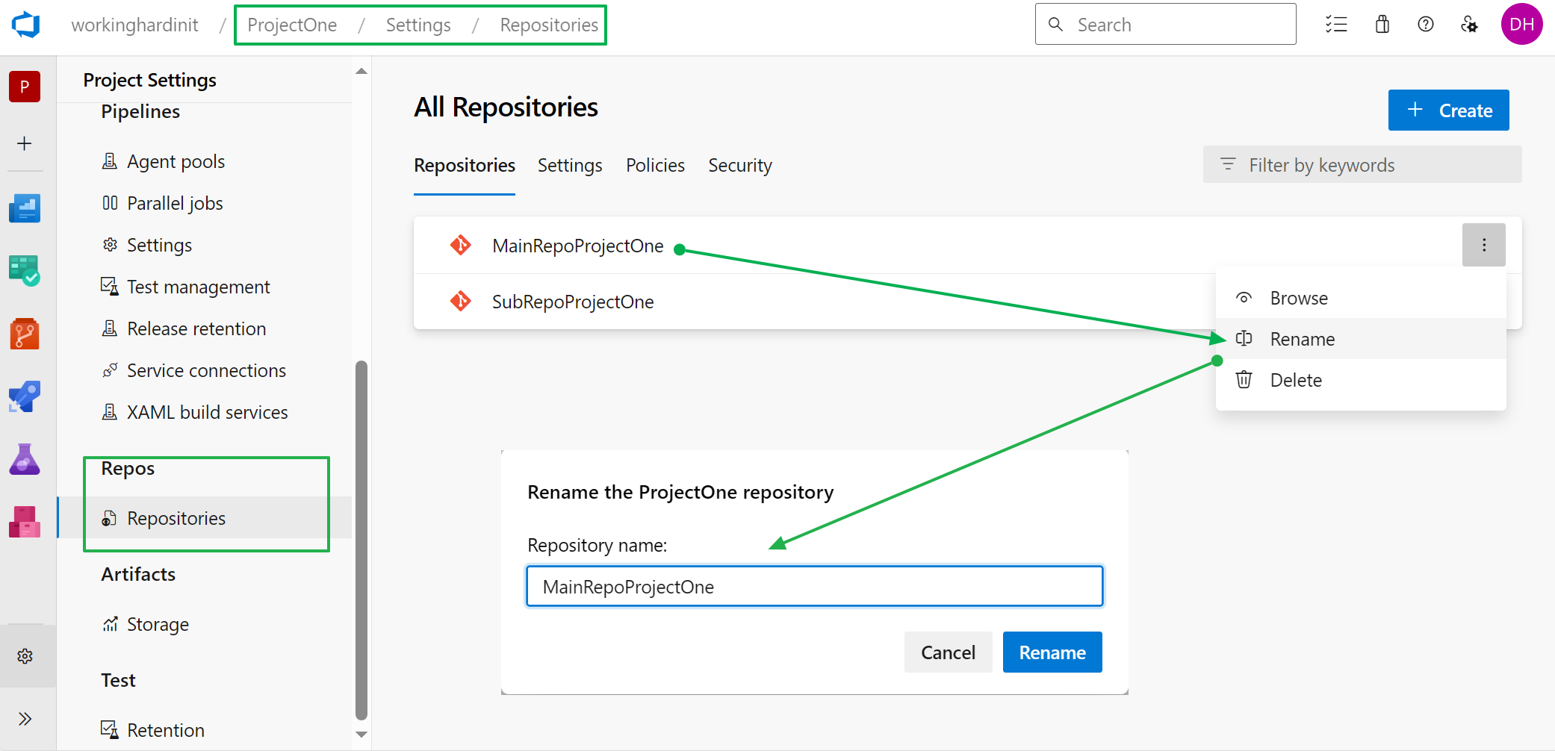Open the Azure DevOps home logo
Image resolution: width=1555 pixels, height=751 pixels.
click(25, 25)
